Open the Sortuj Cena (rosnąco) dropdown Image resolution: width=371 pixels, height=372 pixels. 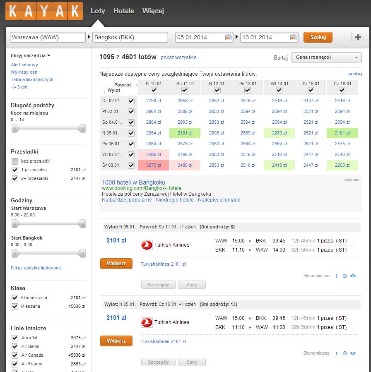(326, 58)
